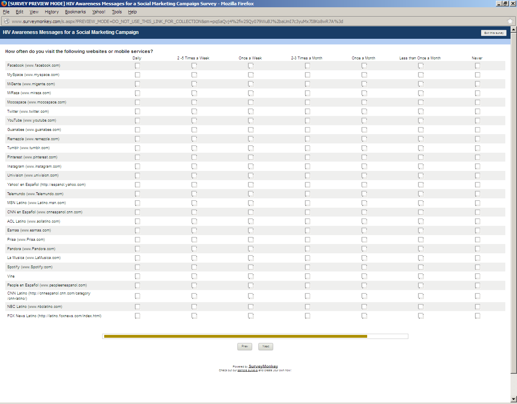Open the Edit menu

coord(19,12)
